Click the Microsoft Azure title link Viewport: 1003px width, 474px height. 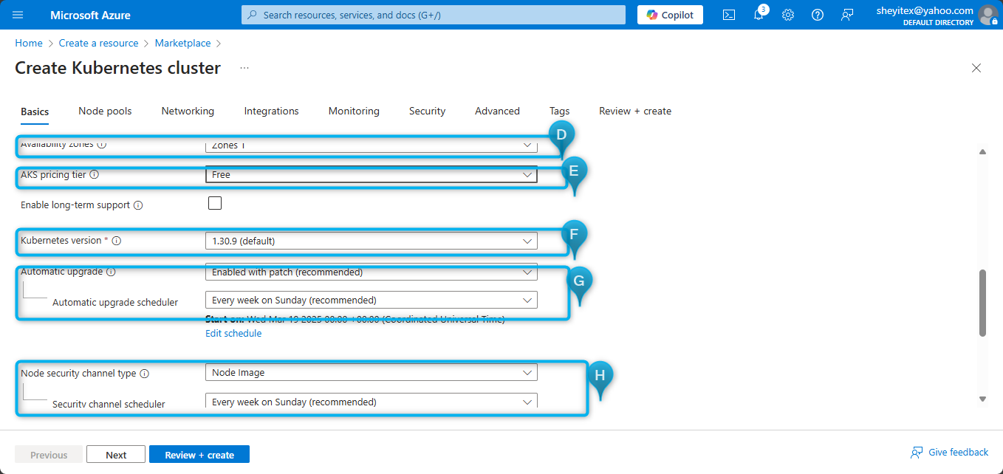click(x=90, y=15)
